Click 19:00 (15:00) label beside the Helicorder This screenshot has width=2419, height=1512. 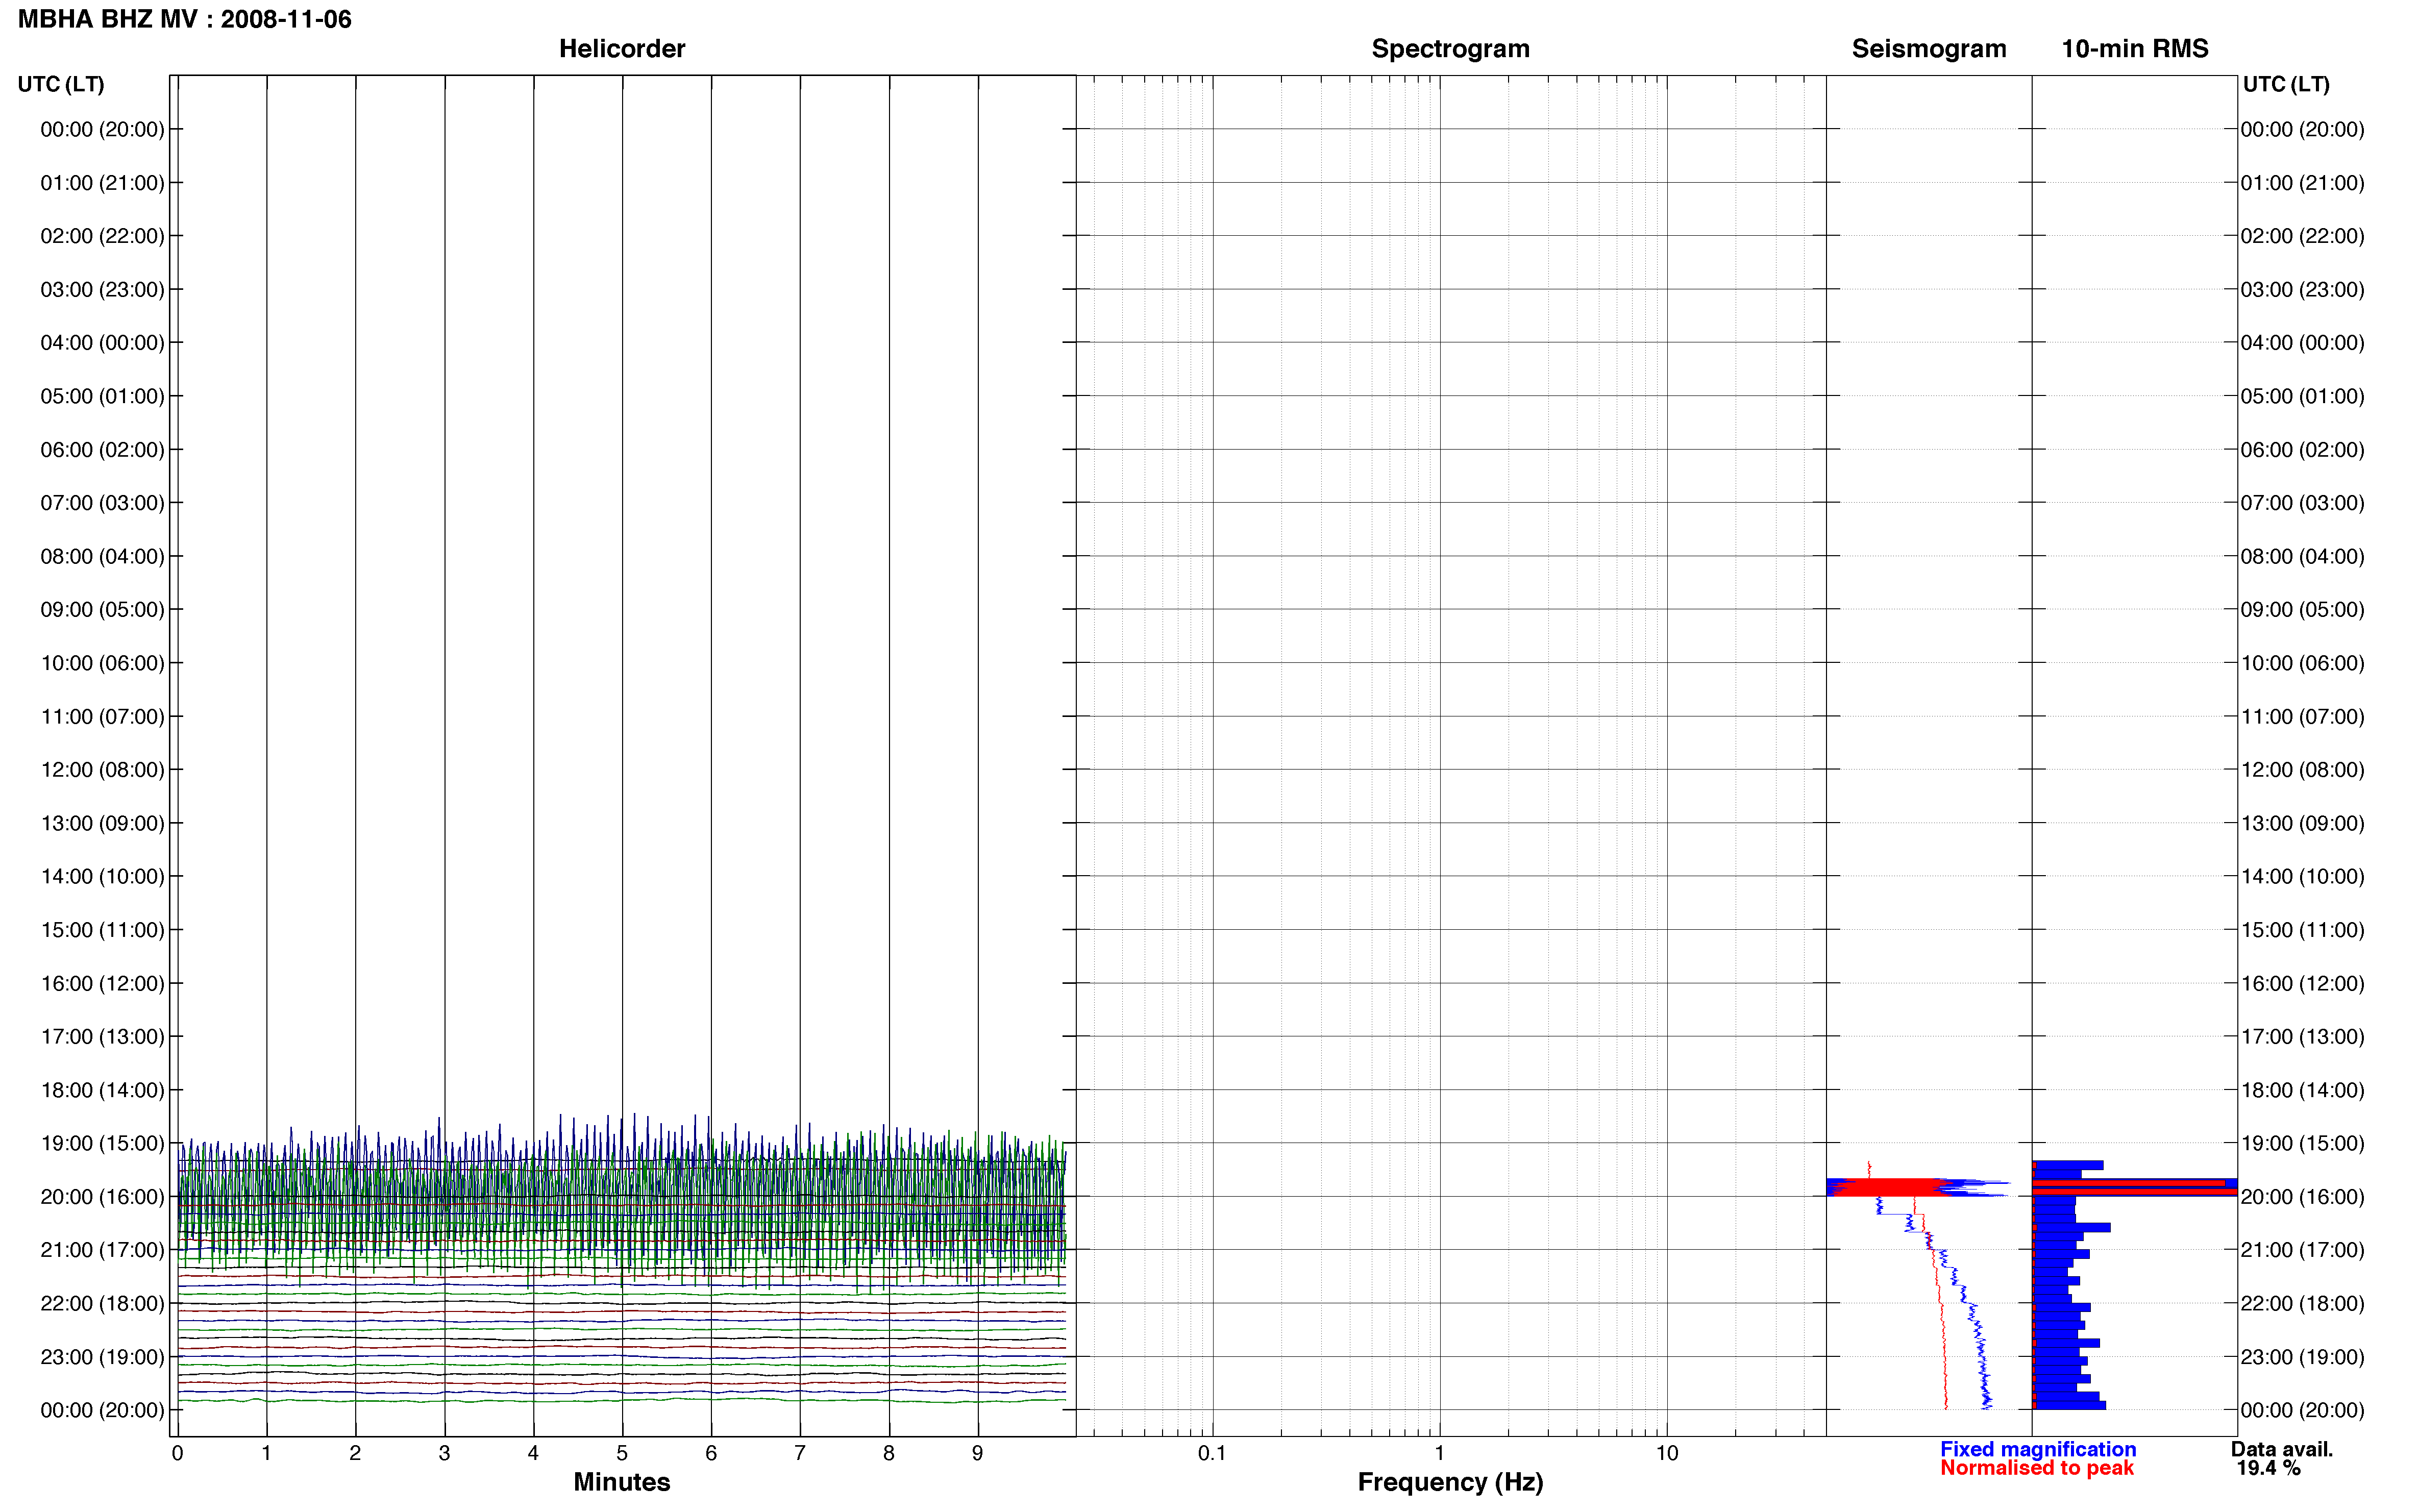coord(102,1143)
